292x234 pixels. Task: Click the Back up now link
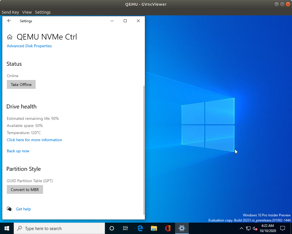click(x=18, y=151)
